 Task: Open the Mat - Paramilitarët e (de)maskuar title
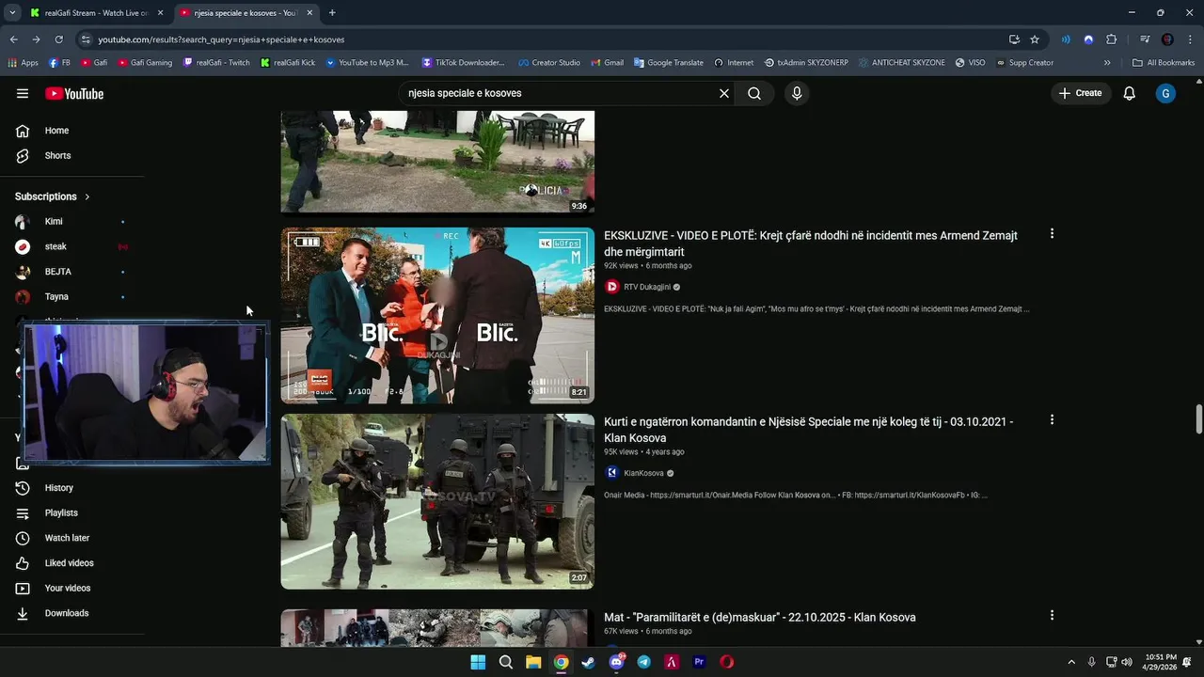click(760, 618)
